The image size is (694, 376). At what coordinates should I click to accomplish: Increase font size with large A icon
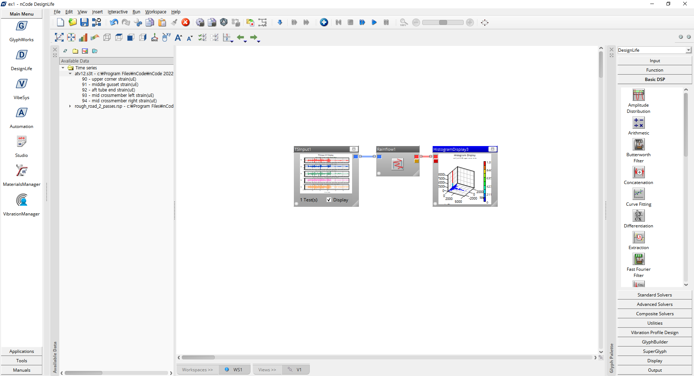pyautogui.click(x=178, y=37)
